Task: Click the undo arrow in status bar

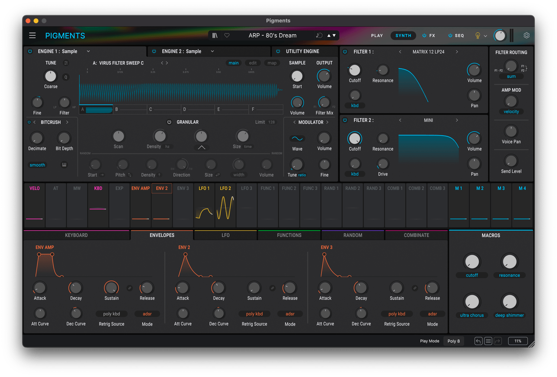Action: click(478, 341)
